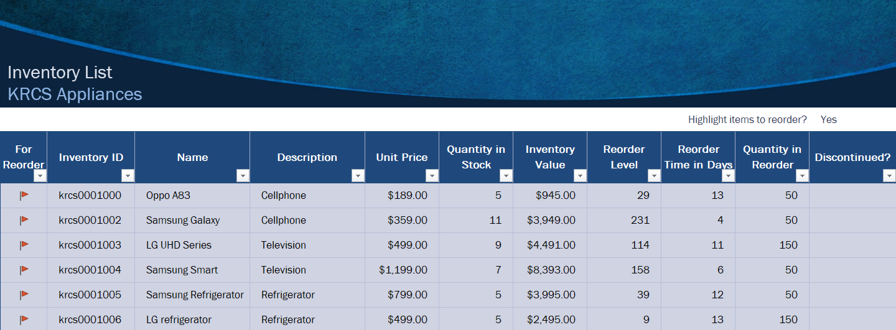Expand the Inventory Value filter arrow
The height and width of the screenshot is (330, 896).
point(580,176)
